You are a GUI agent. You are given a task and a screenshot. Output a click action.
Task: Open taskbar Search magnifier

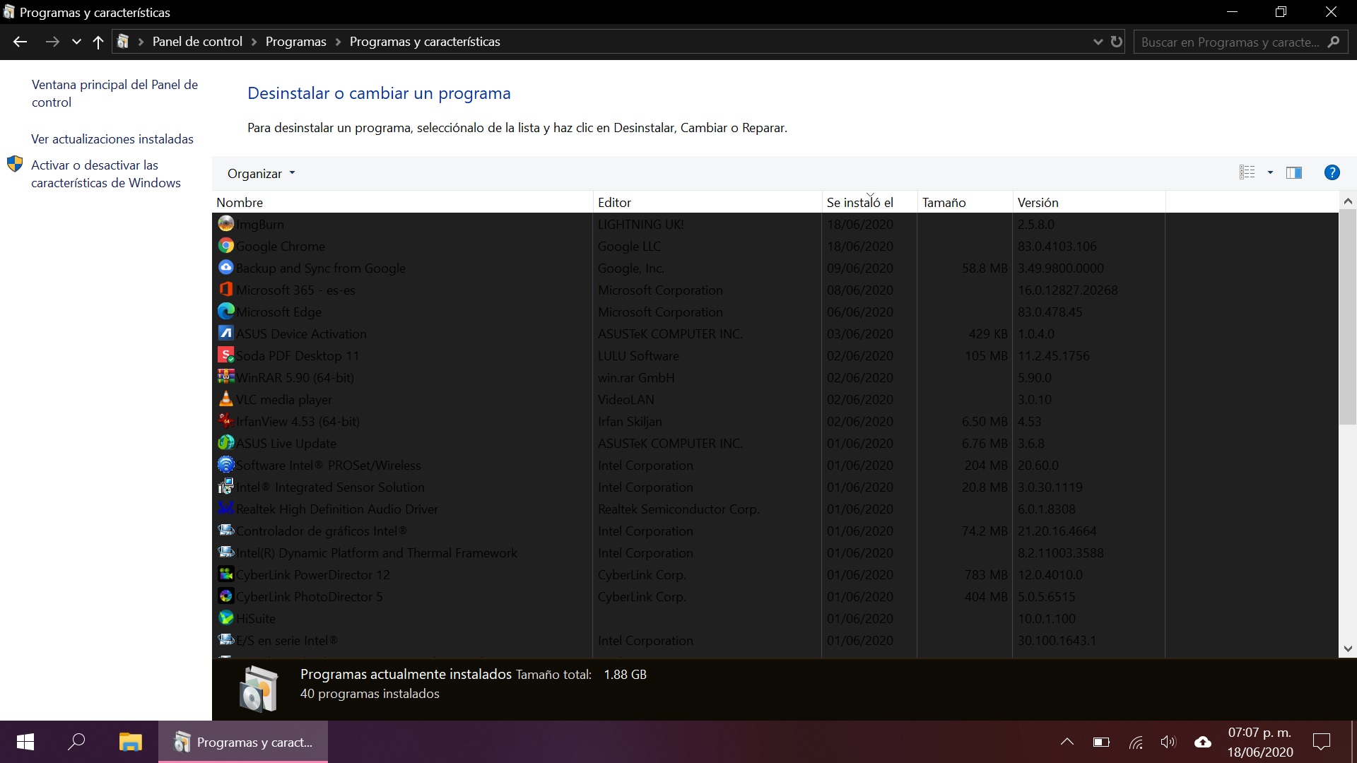click(76, 742)
